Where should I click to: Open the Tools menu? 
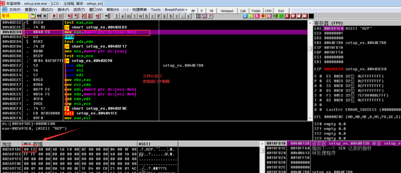coord(156,10)
